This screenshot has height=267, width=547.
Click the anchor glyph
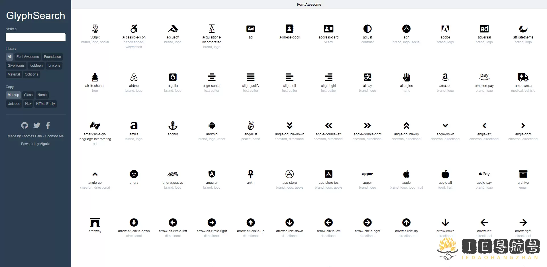[x=172, y=125]
